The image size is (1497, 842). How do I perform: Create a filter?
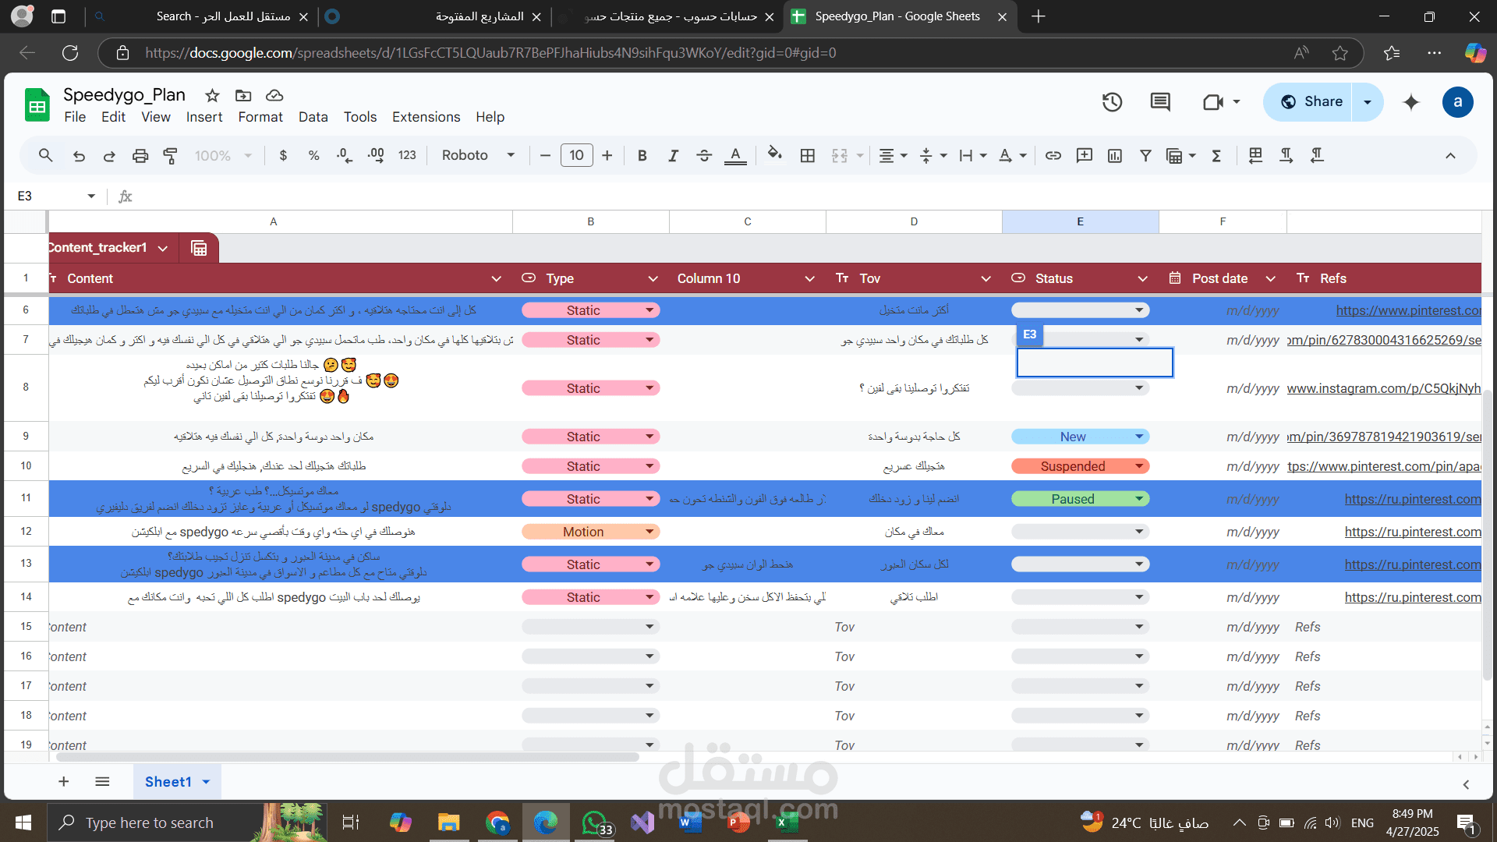click(1145, 155)
